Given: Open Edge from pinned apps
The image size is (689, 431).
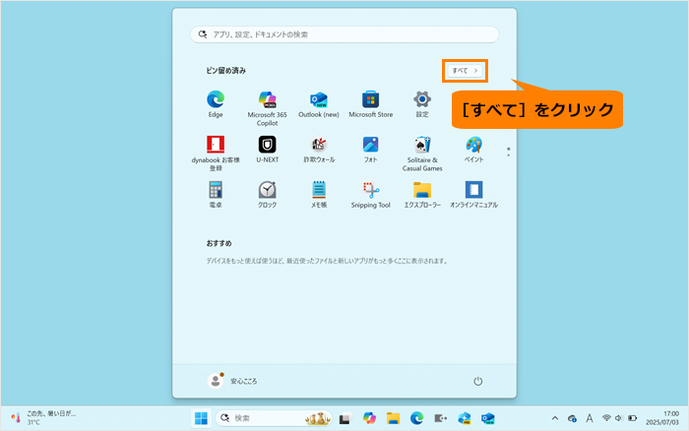Looking at the screenshot, I should click(x=216, y=103).
